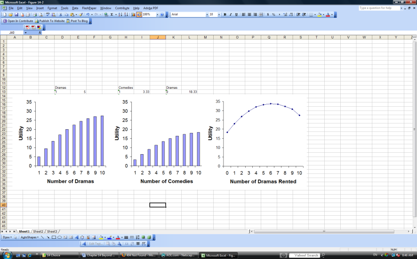
Task: Sort descending with the Z-A icon
Action: tap(126, 15)
